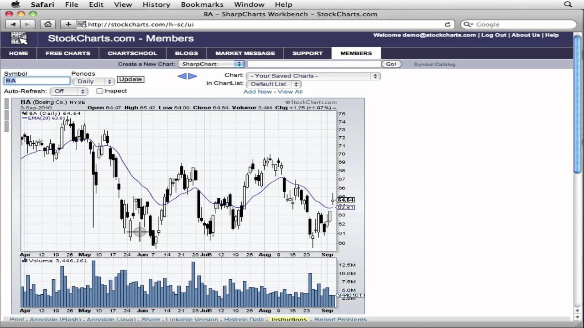Screen dimensions: 584x328
Task: Switch to the FREE CHARTS tab
Action: click(x=68, y=53)
